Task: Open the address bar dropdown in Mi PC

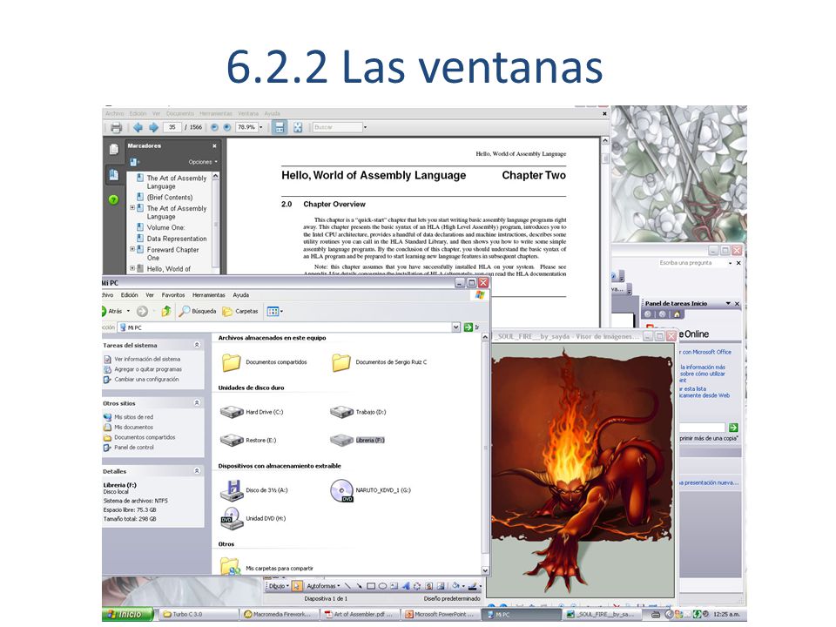Action: click(x=455, y=327)
